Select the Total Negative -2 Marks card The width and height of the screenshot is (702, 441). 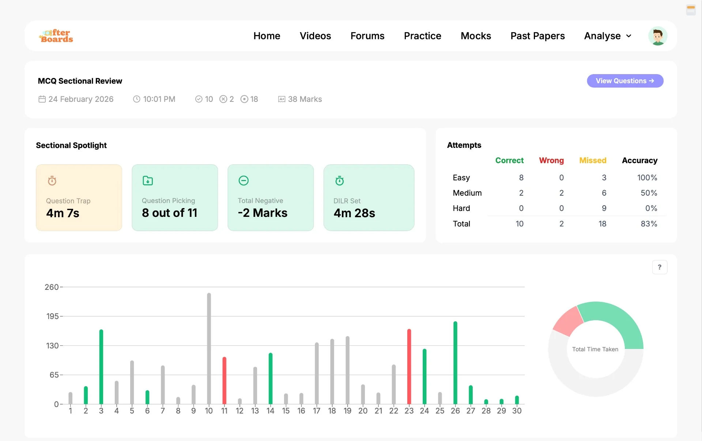(x=271, y=198)
